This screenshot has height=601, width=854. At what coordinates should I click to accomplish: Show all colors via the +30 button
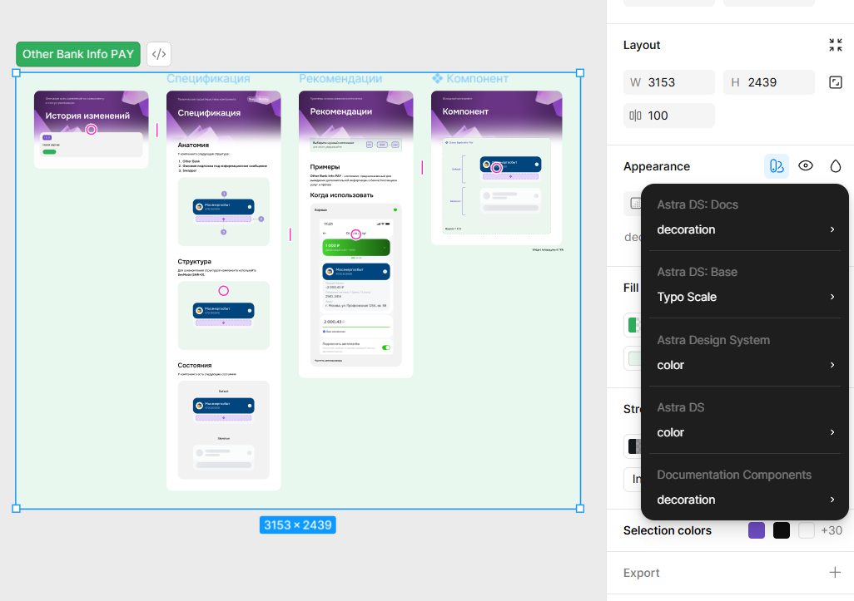pyautogui.click(x=832, y=530)
